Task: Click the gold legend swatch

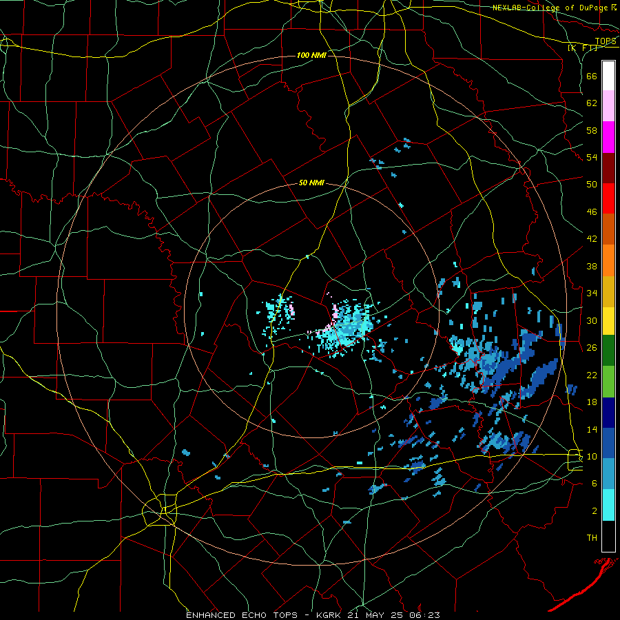Action: point(608,291)
